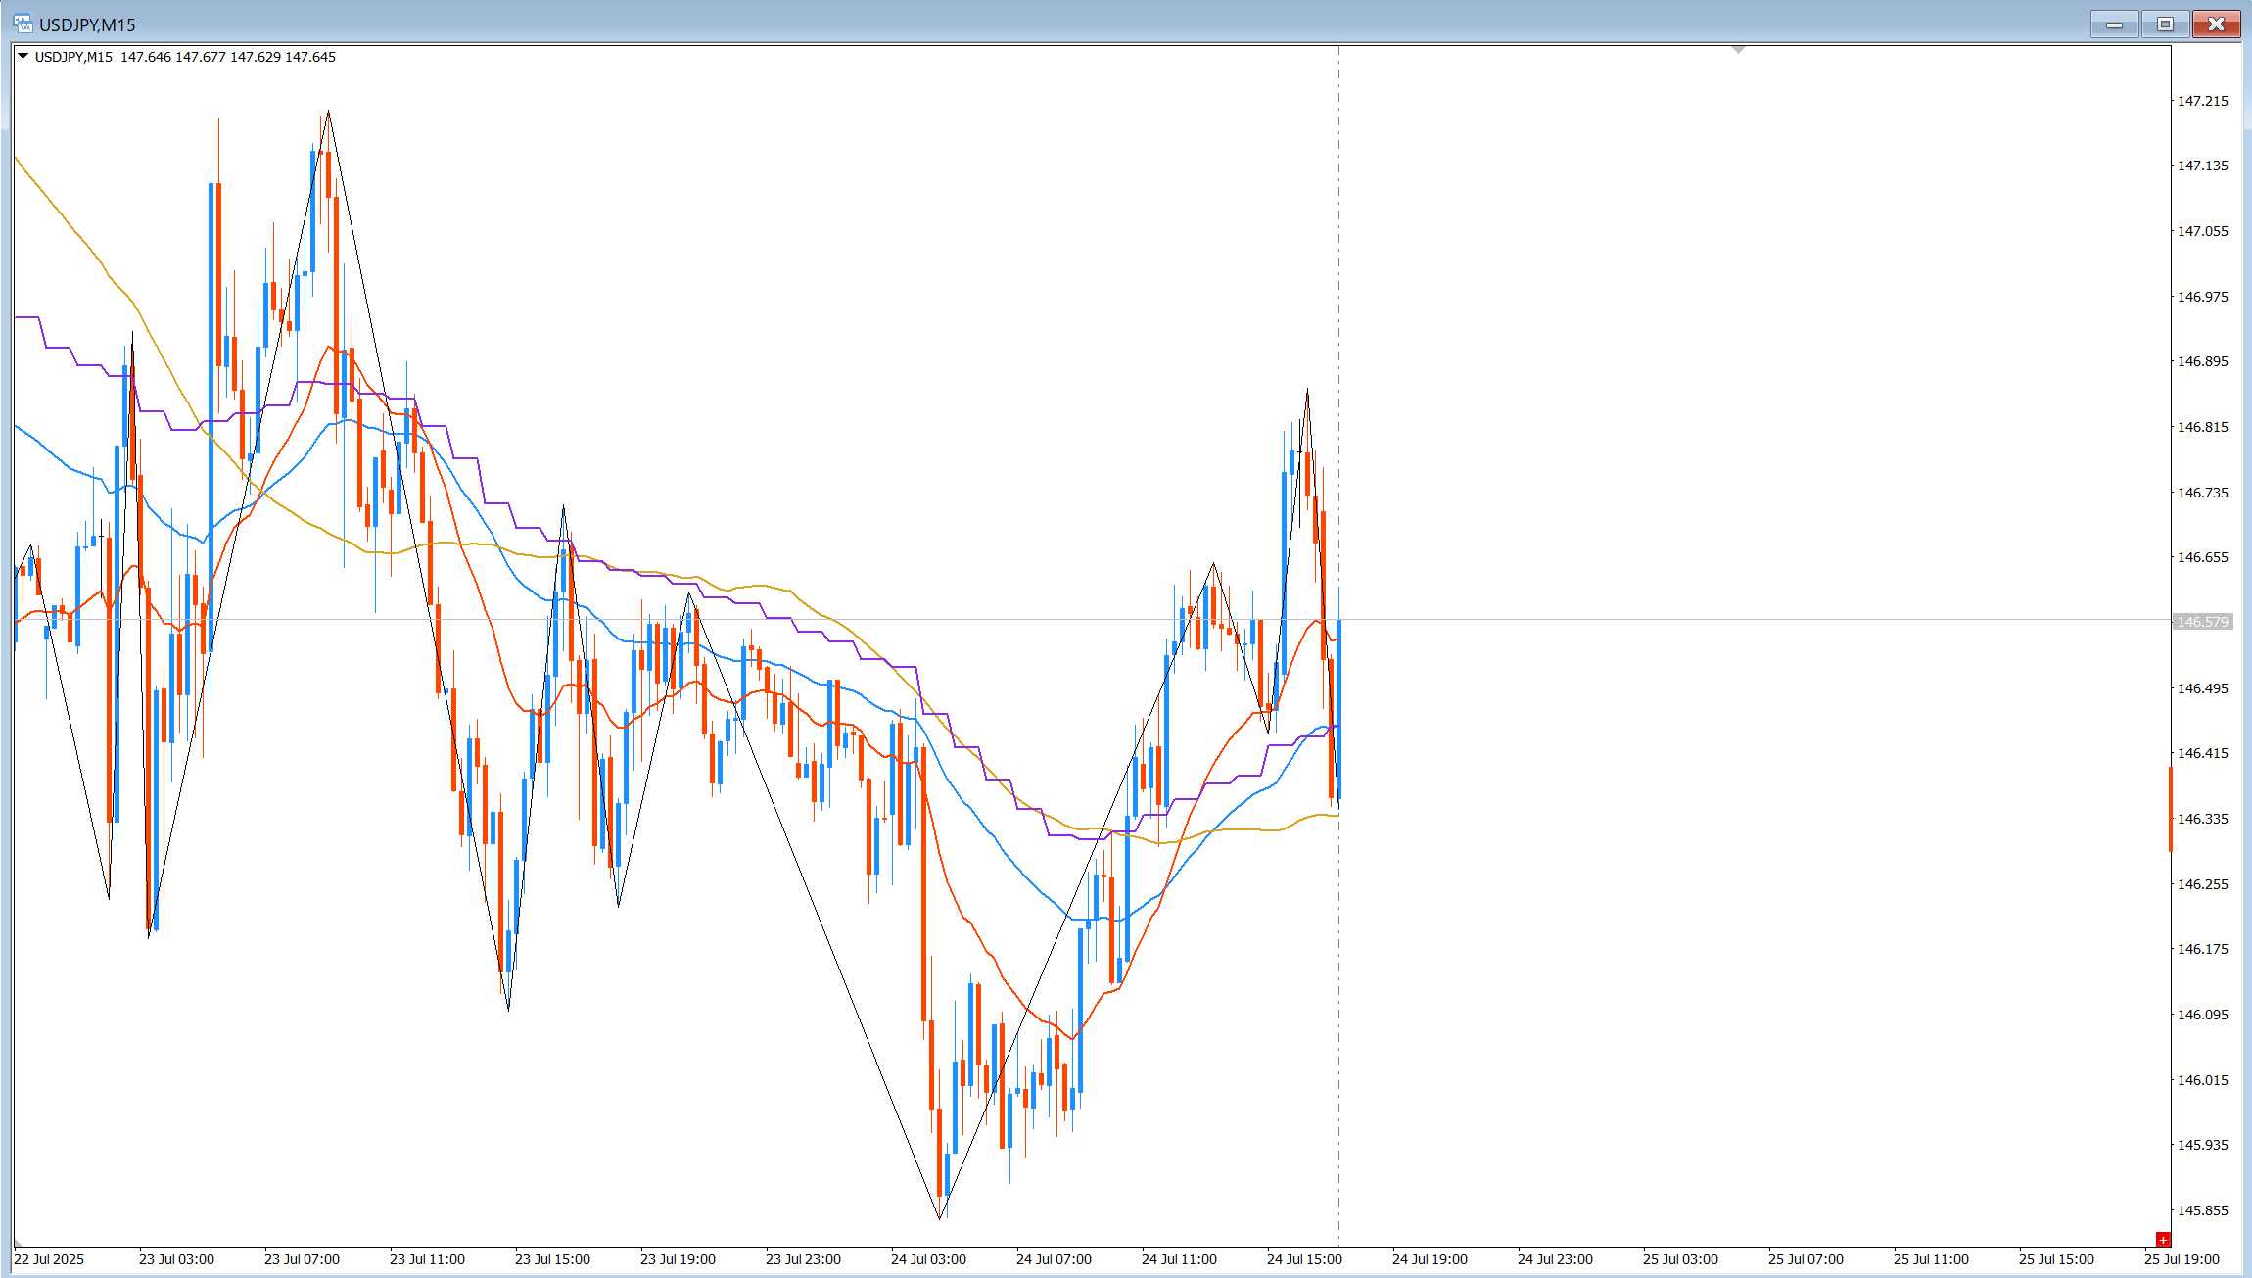Click the 24 Jul 19:00 time label
The image size is (2252, 1278).
tap(1430, 1259)
